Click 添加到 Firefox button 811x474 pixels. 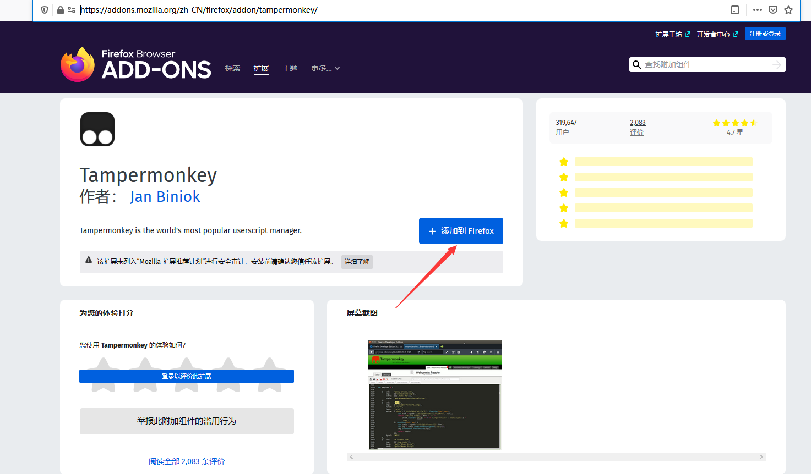[x=461, y=231]
